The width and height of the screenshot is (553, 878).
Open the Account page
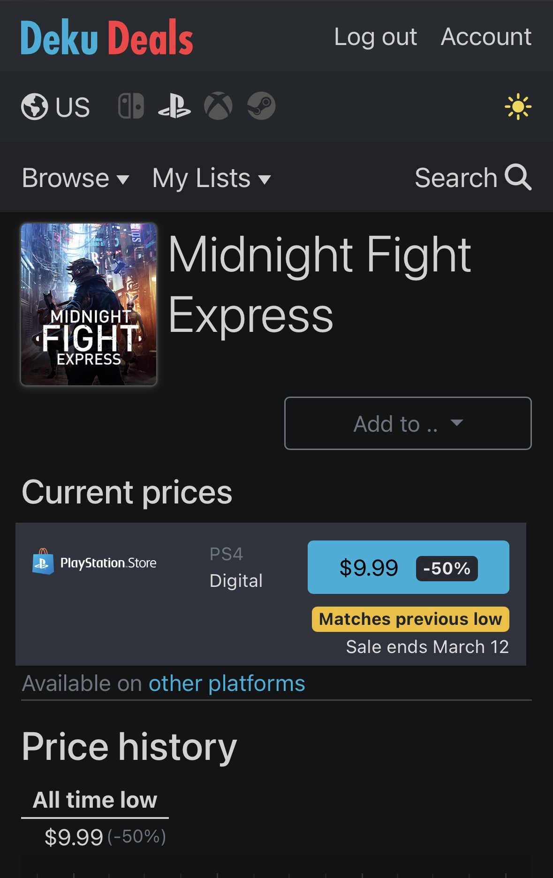(486, 37)
